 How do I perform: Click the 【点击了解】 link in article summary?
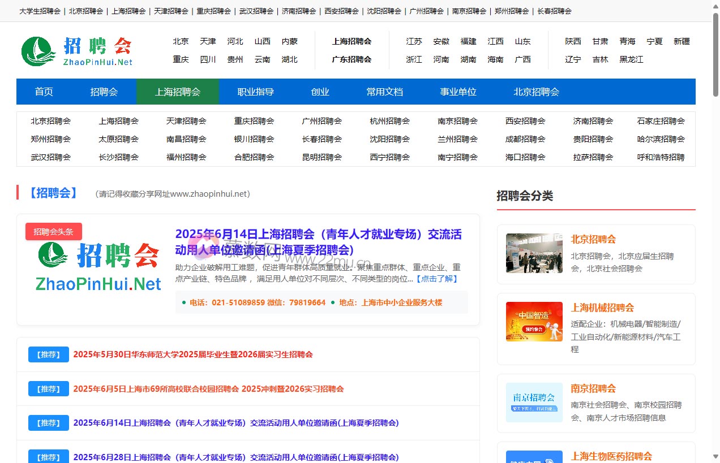pos(438,278)
